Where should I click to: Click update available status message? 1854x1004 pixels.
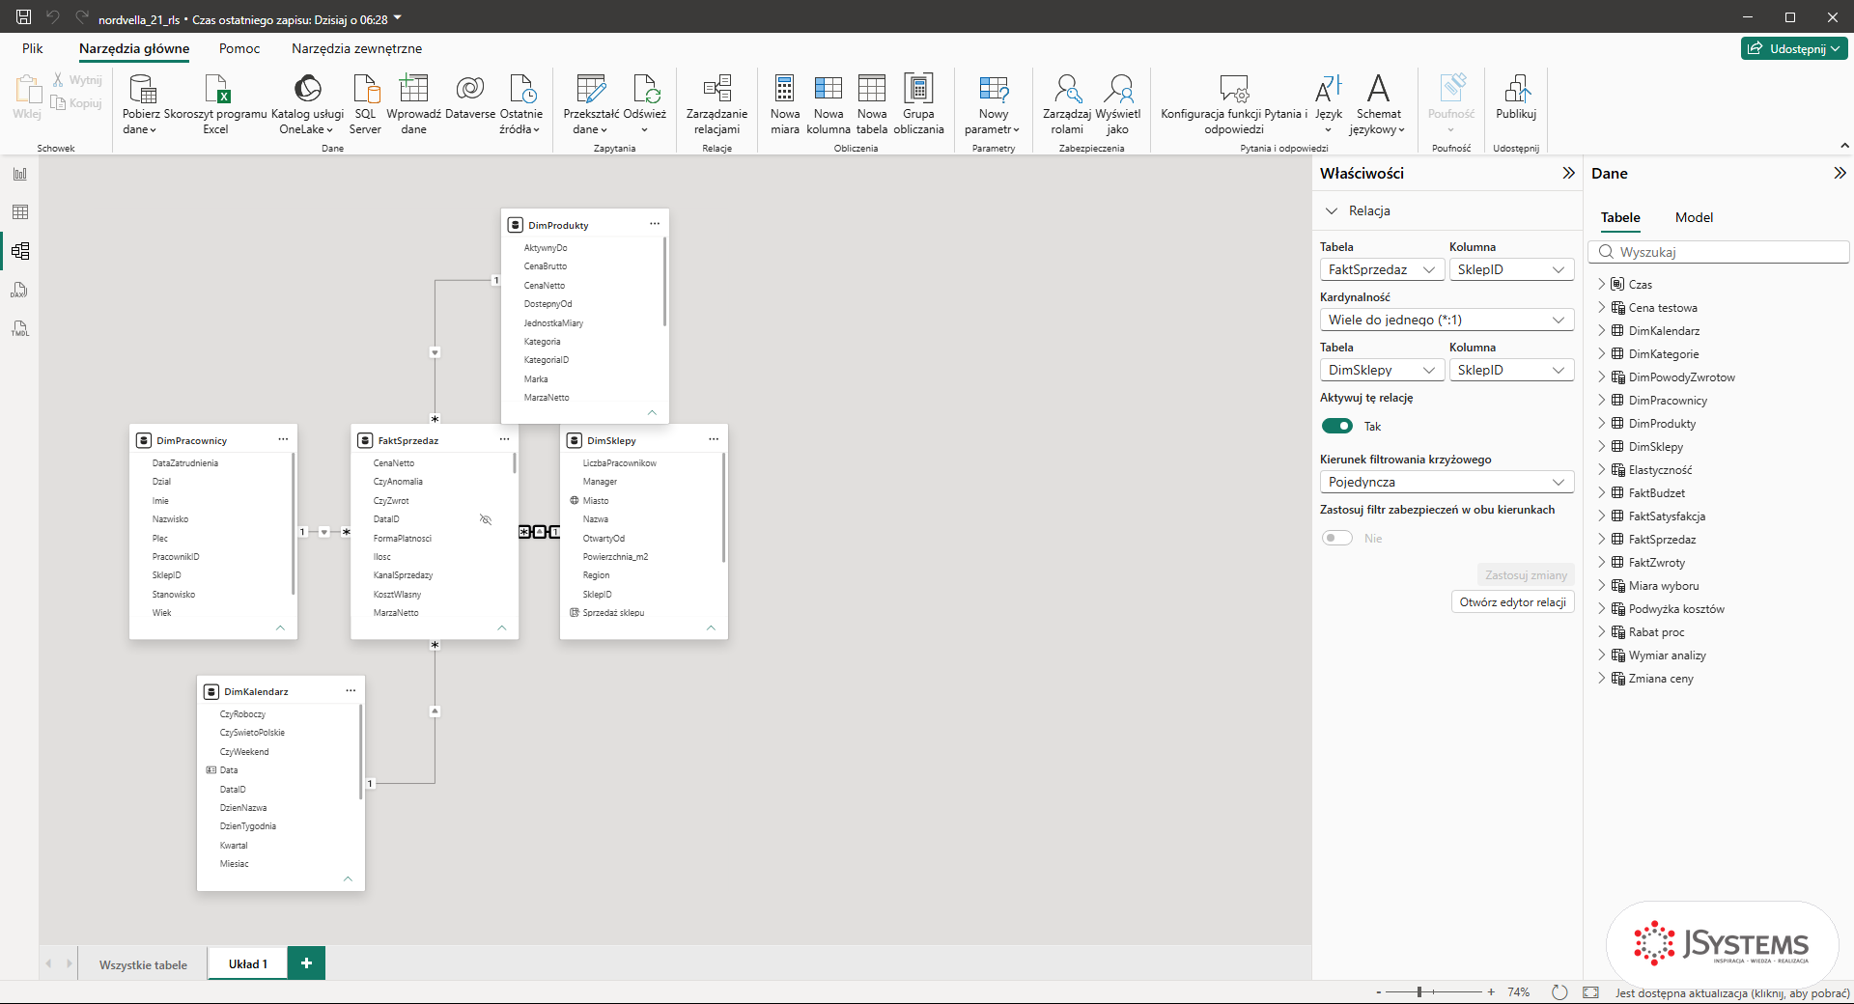tap(1732, 992)
